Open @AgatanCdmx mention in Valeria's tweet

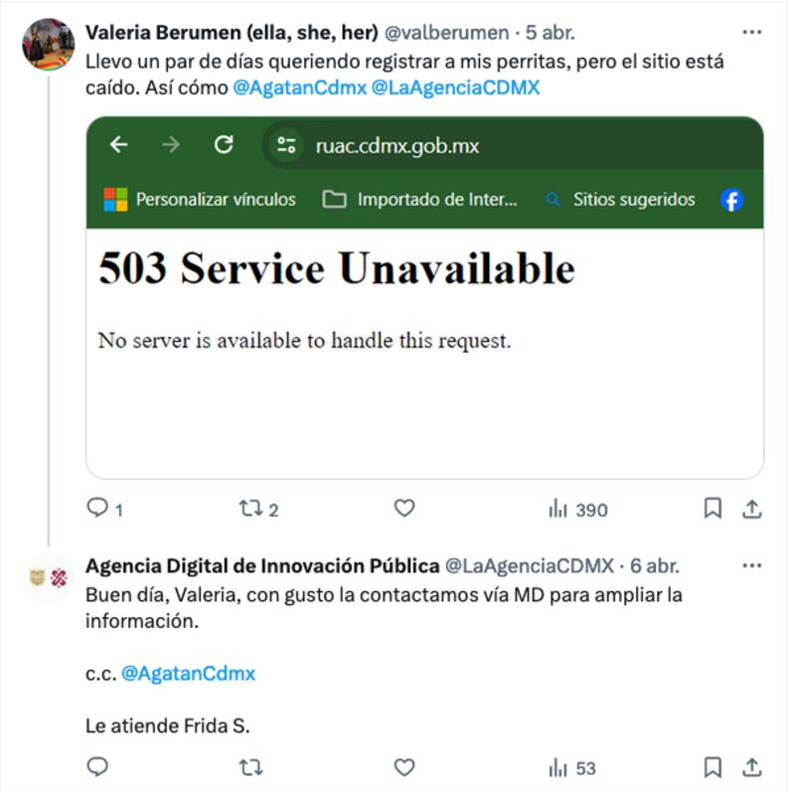tap(299, 87)
